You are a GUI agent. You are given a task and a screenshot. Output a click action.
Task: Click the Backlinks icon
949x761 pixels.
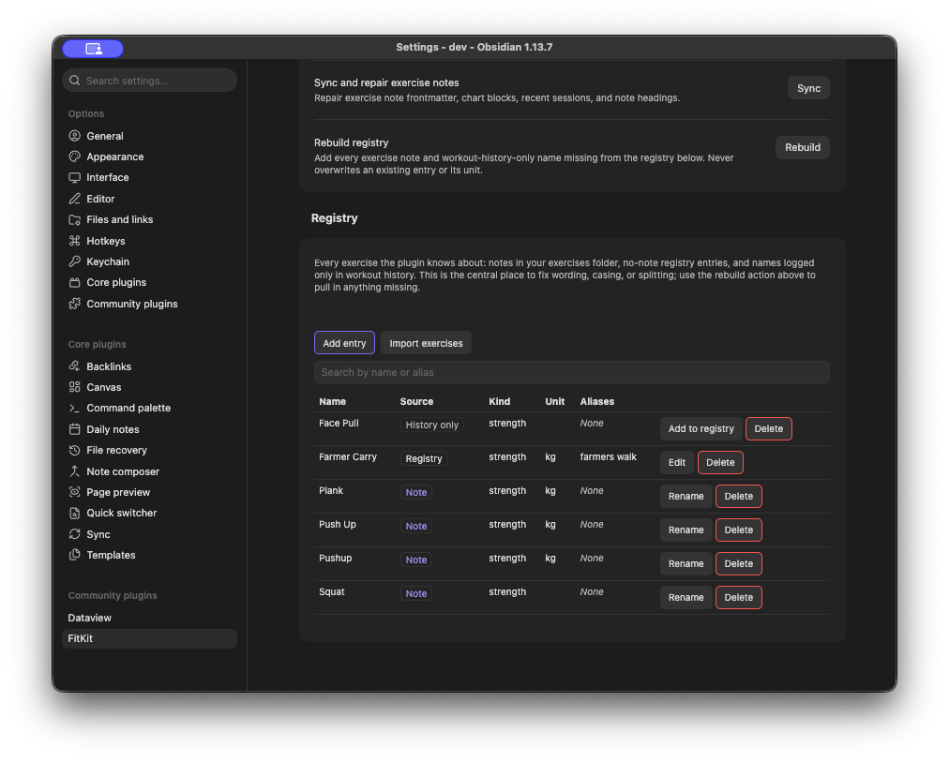(x=74, y=366)
